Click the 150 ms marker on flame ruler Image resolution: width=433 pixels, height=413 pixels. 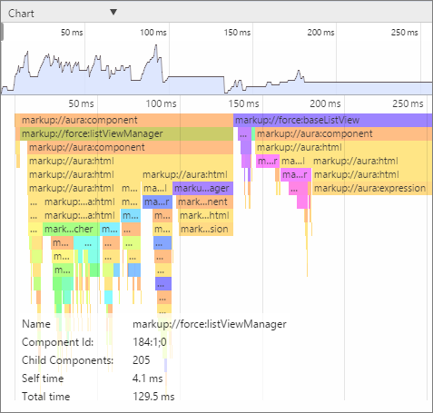pyautogui.click(x=243, y=103)
